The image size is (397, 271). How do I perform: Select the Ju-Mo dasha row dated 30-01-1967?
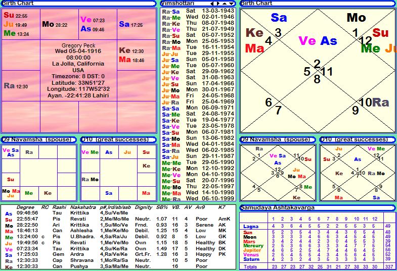tap(198, 90)
